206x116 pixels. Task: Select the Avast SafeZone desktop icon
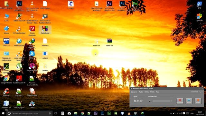pyautogui.click(x=19, y=42)
